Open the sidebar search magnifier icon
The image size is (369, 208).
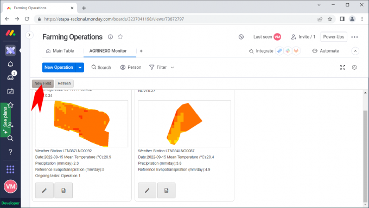tap(10, 138)
